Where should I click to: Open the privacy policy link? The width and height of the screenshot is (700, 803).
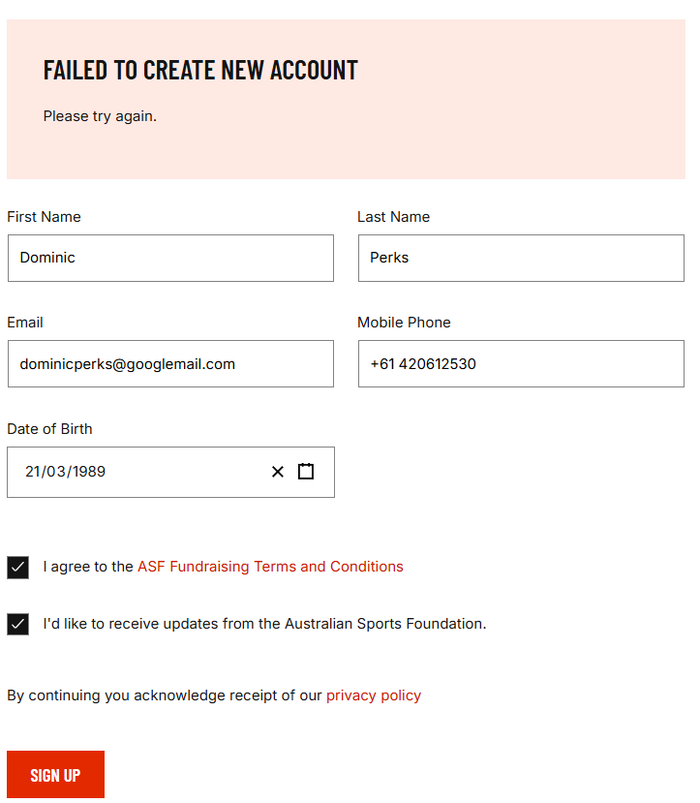point(374,695)
